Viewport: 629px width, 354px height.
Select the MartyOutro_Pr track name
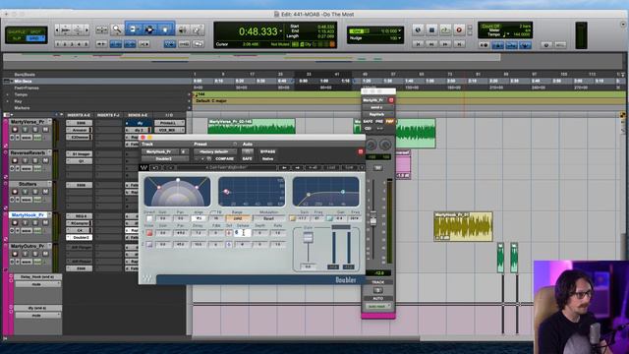(x=29, y=246)
